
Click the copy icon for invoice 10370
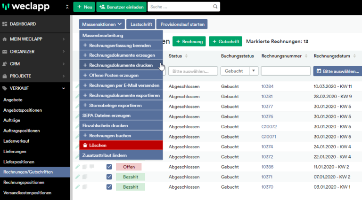tap(85, 187)
